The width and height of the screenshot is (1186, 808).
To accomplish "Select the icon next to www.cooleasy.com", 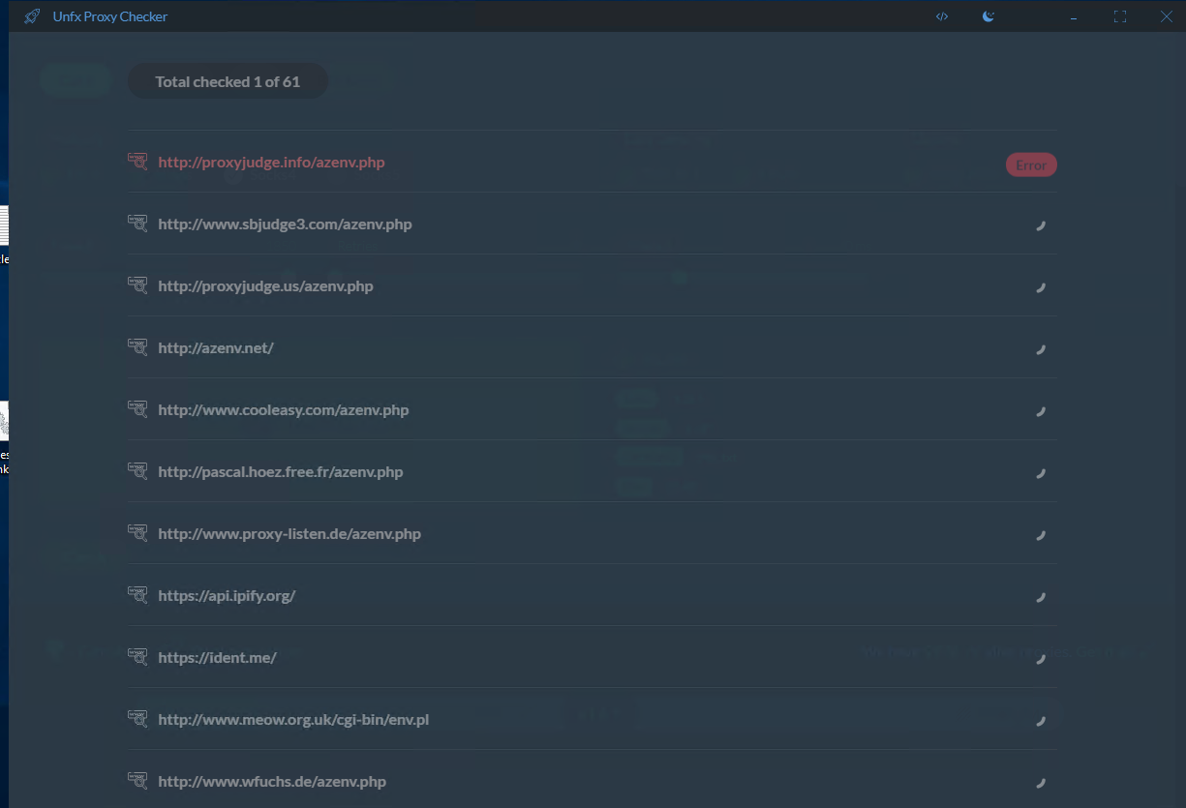I will pos(137,409).
